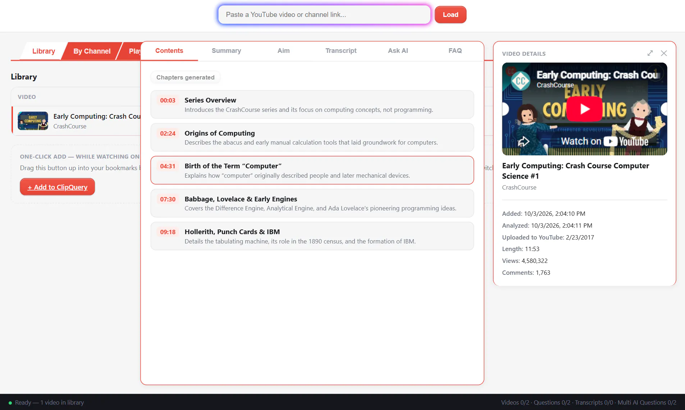Viewport: 685px width, 410px height.
Task: Click the video title in the player overlay
Action: click(598, 75)
